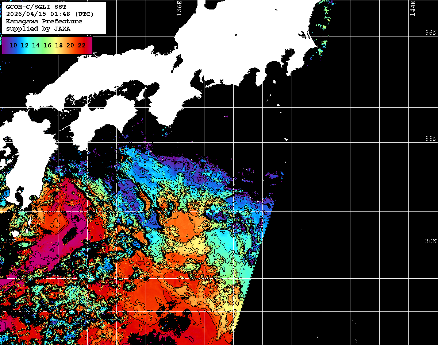Viewport: 438px width, 345px height.
Task: Click the 10 value on color scale
Action: pos(13,46)
